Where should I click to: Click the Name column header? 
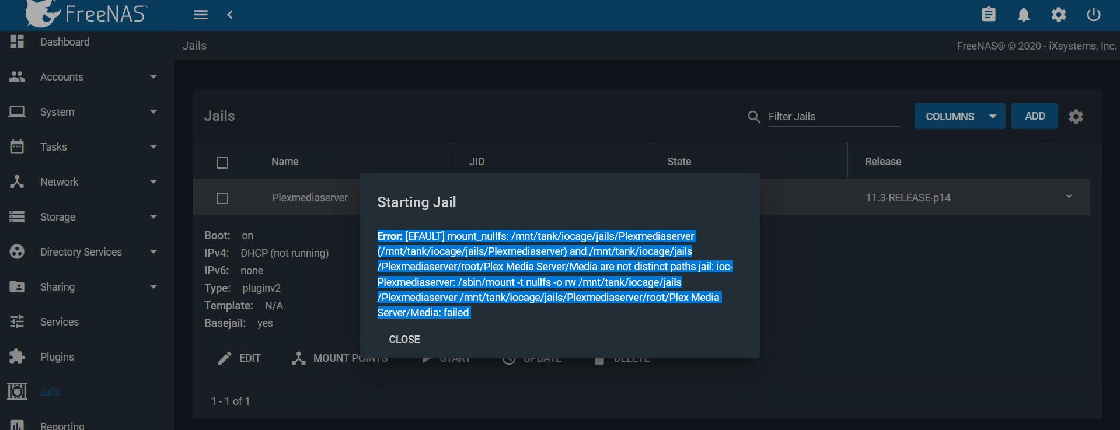point(285,162)
